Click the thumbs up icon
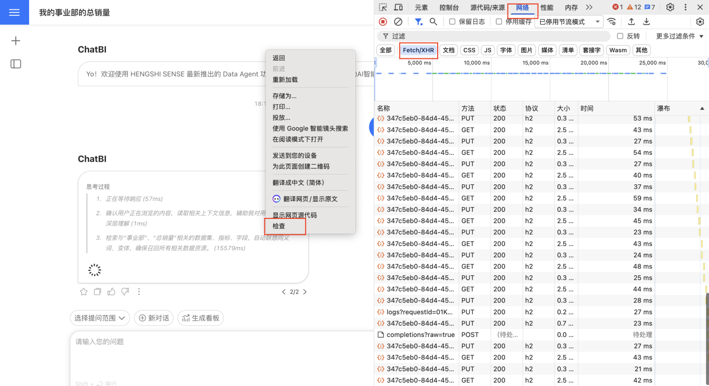This screenshot has width=709, height=386. [x=111, y=292]
